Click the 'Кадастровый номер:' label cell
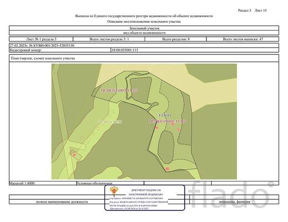288x222 pixels. coord(60,50)
